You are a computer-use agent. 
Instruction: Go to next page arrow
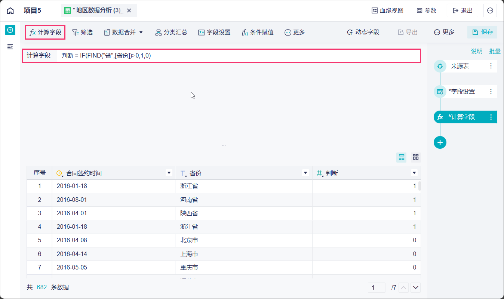click(416, 287)
